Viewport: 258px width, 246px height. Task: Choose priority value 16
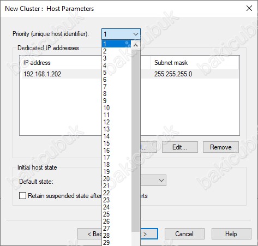pos(117,151)
